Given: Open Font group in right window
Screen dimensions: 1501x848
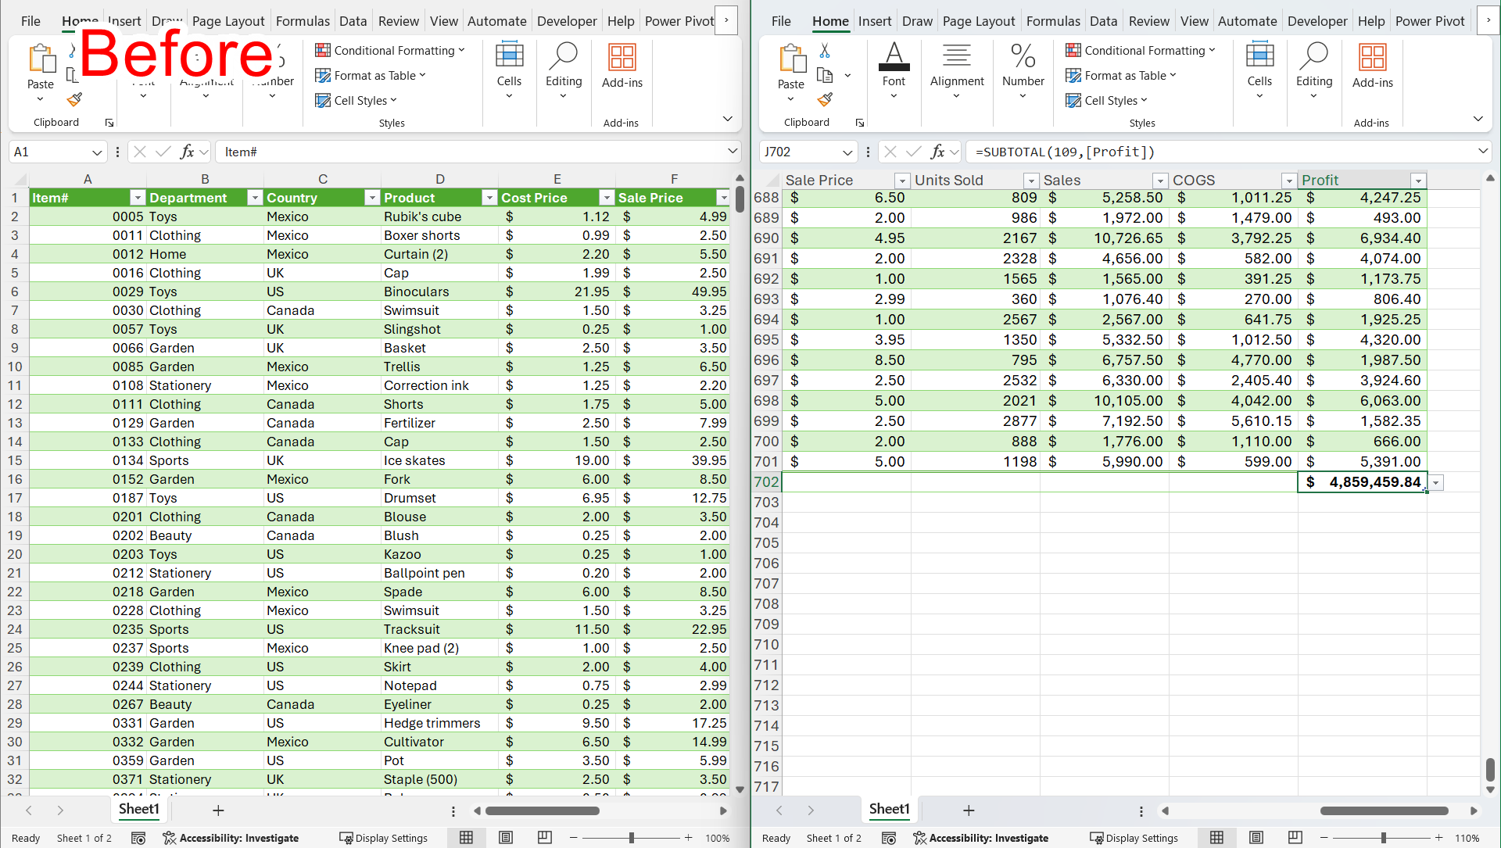Looking at the screenshot, I should (x=894, y=72).
